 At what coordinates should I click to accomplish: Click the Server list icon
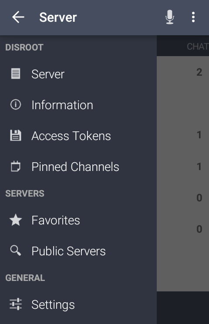tap(16, 74)
